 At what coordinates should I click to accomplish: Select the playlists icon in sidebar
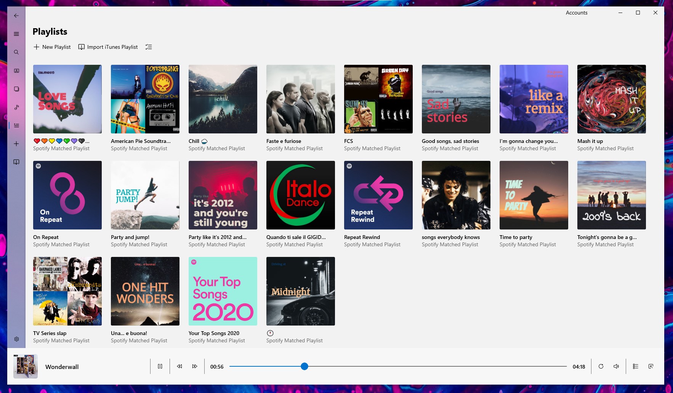coord(16,125)
